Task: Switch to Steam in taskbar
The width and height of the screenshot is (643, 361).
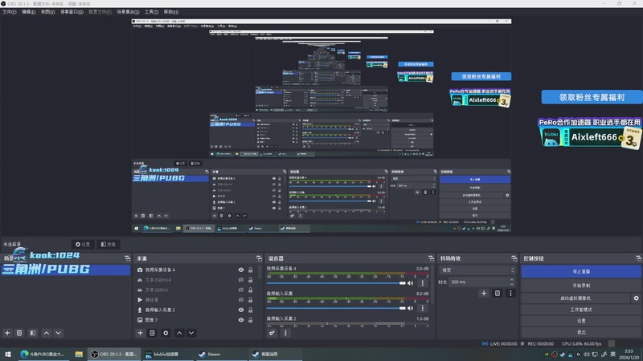Action: coord(220,355)
